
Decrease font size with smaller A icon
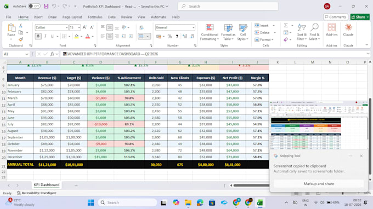pyautogui.click(x=92, y=27)
